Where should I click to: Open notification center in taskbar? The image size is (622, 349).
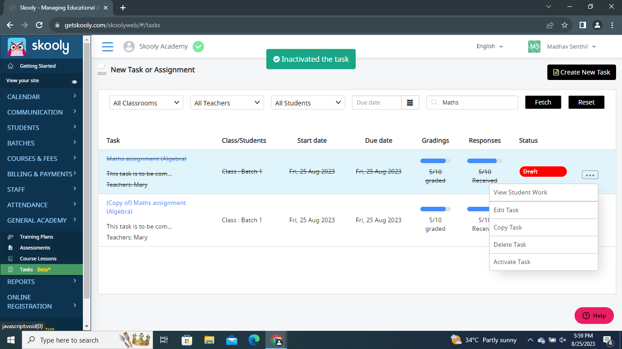click(x=608, y=340)
